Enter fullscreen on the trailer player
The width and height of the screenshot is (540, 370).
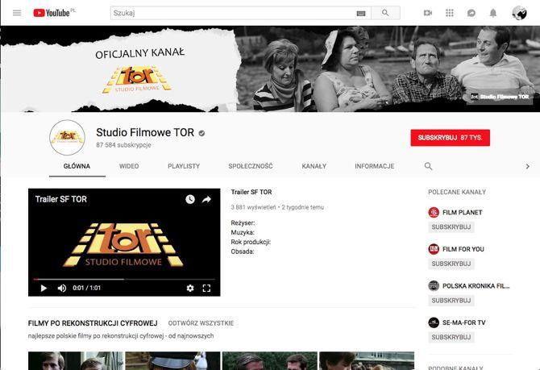[206, 288]
